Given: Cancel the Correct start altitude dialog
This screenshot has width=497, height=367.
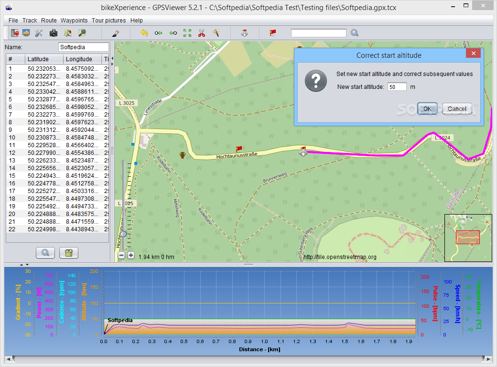Looking at the screenshot, I should point(457,108).
